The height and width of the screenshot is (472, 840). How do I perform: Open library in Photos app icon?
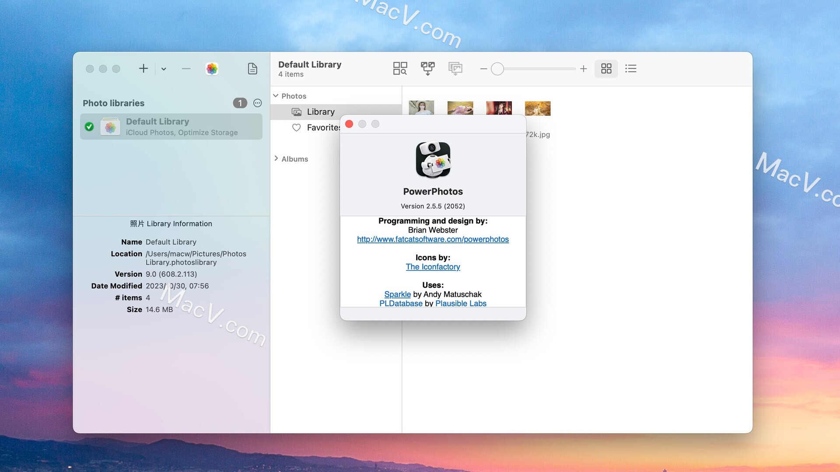212,69
